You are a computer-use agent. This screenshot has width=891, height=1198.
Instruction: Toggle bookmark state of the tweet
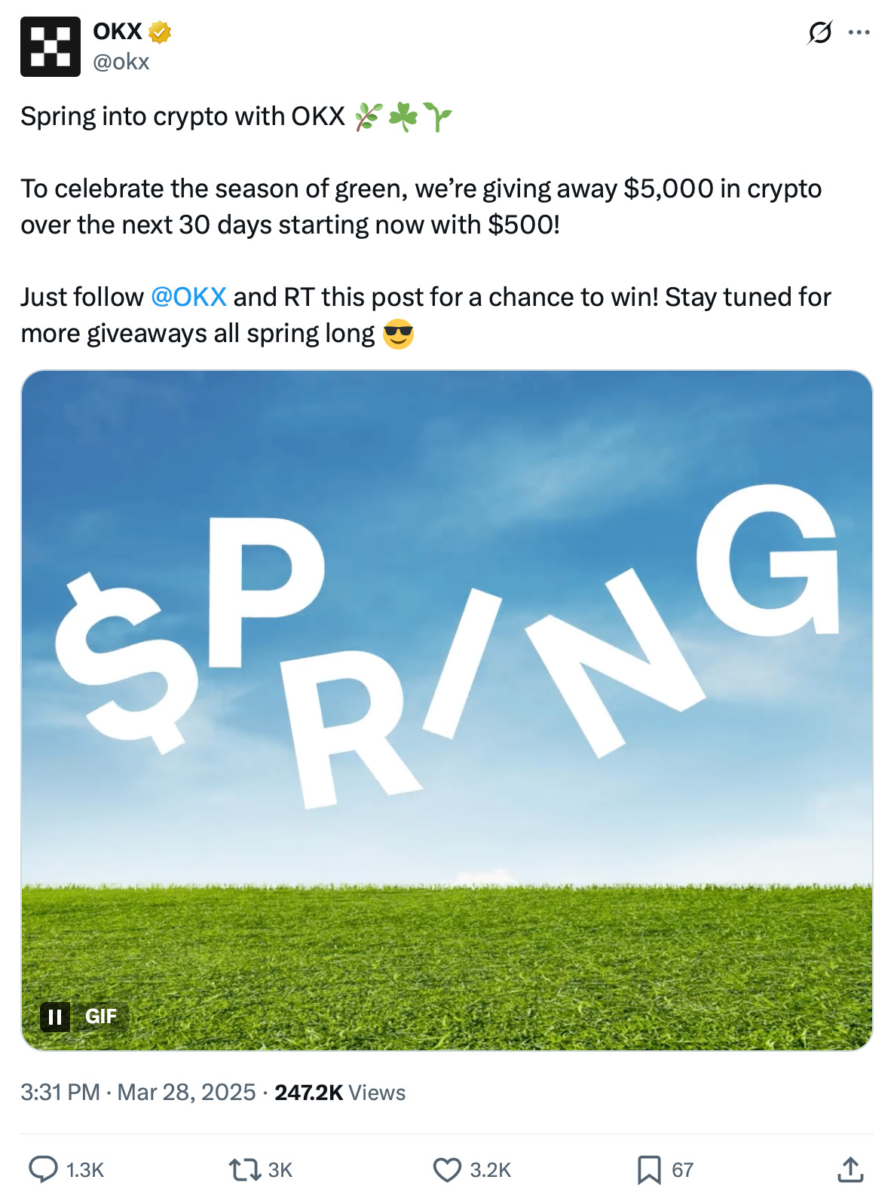click(649, 1170)
